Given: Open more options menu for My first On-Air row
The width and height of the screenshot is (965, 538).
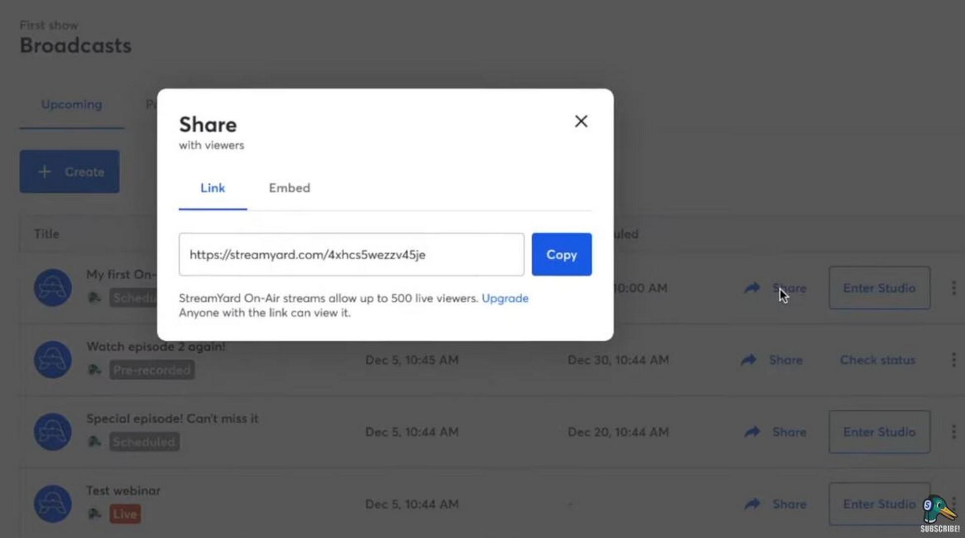Looking at the screenshot, I should [954, 288].
